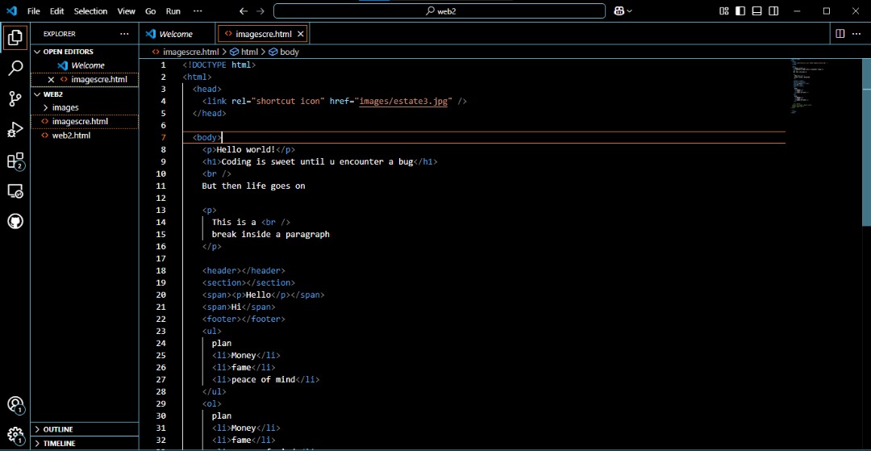Click the opening body tag on line 7
871x451 pixels.
pos(207,138)
